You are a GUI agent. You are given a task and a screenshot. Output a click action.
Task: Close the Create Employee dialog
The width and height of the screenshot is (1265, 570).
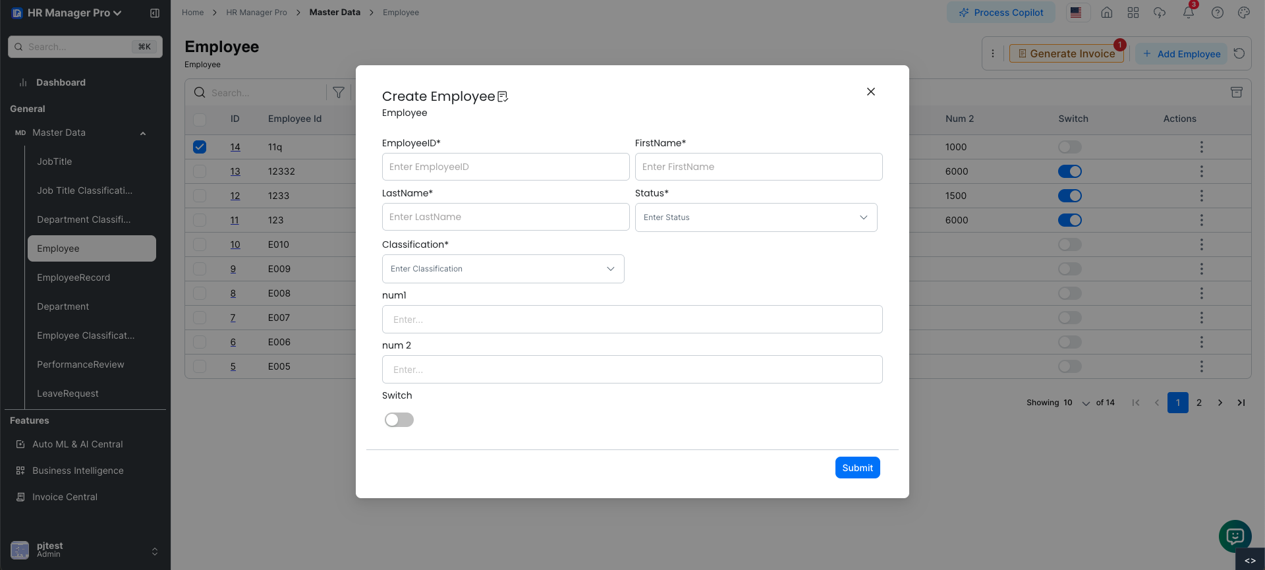pos(870,92)
